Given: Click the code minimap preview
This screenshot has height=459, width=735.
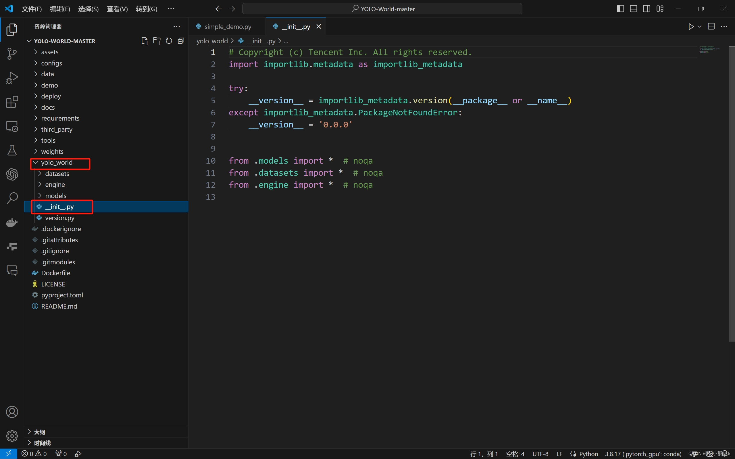Looking at the screenshot, I should click(x=709, y=50).
